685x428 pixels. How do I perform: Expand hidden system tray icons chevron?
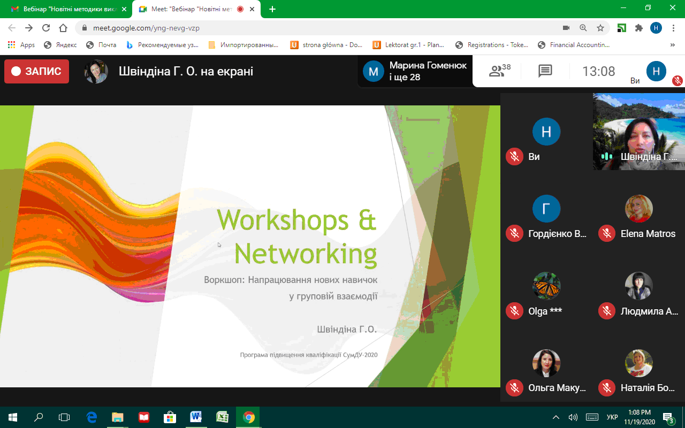click(556, 417)
